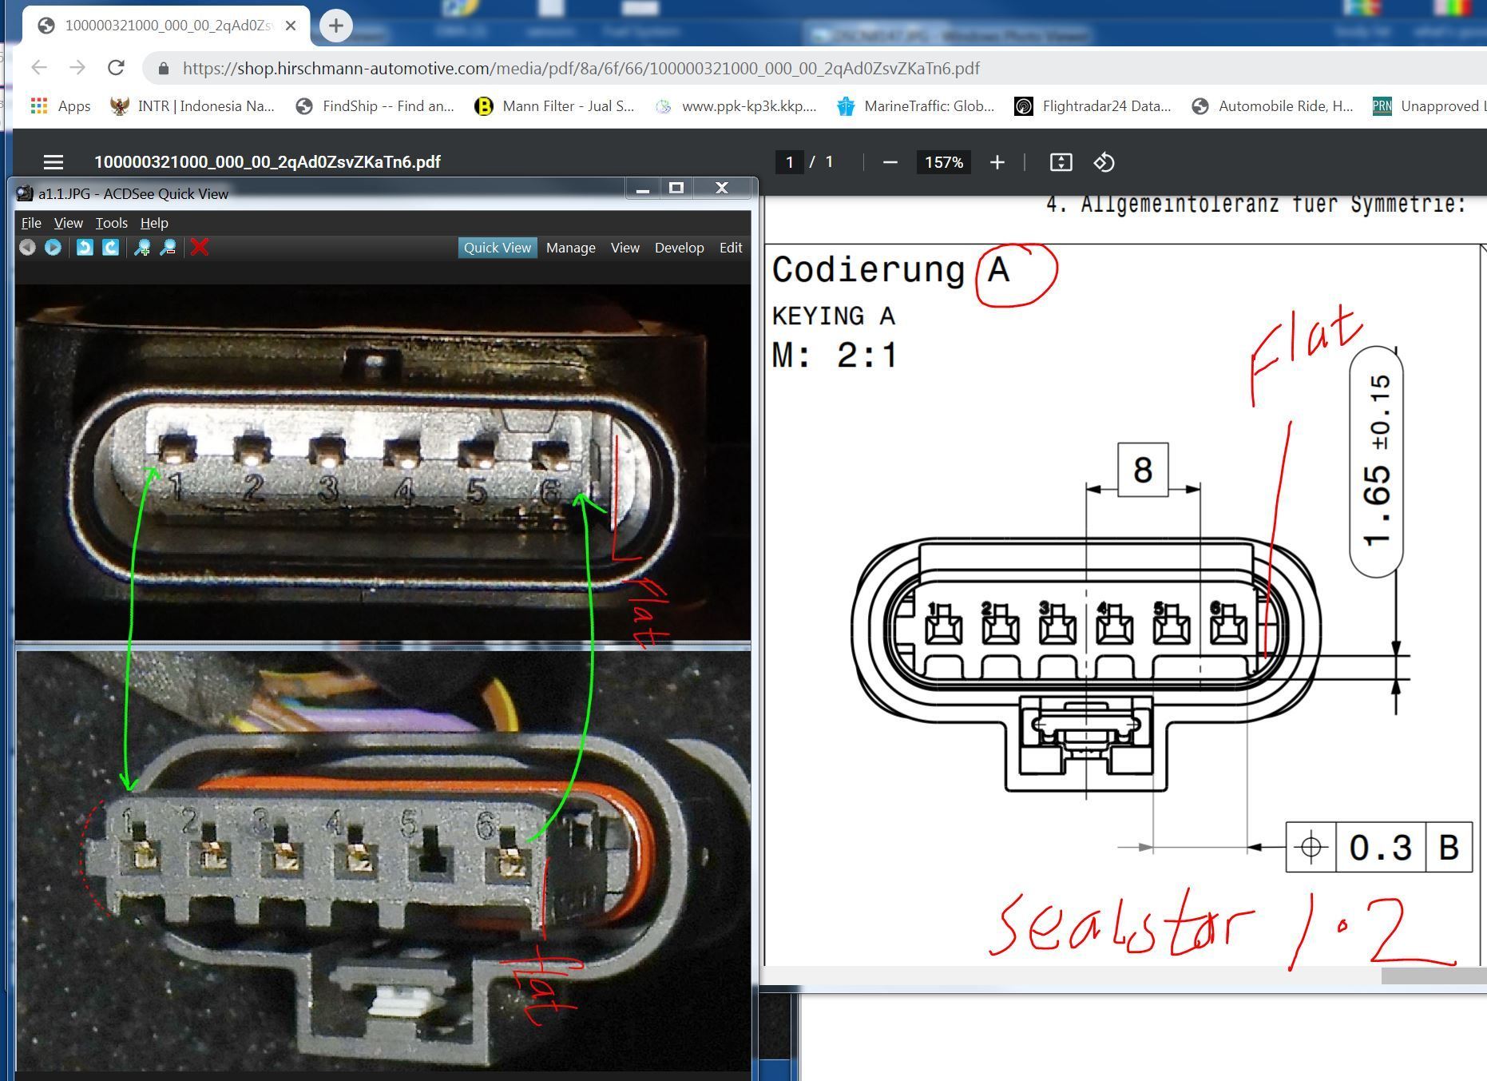1487x1081 pixels.
Task: Open the MarineTraffic bookmark
Action: (x=915, y=106)
